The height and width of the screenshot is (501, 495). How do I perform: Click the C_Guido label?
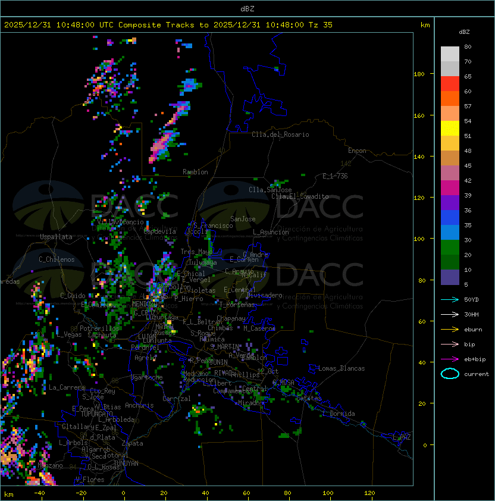(73, 296)
